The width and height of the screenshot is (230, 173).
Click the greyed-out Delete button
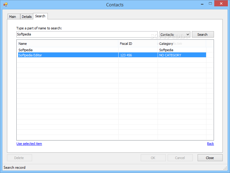(19, 158)
